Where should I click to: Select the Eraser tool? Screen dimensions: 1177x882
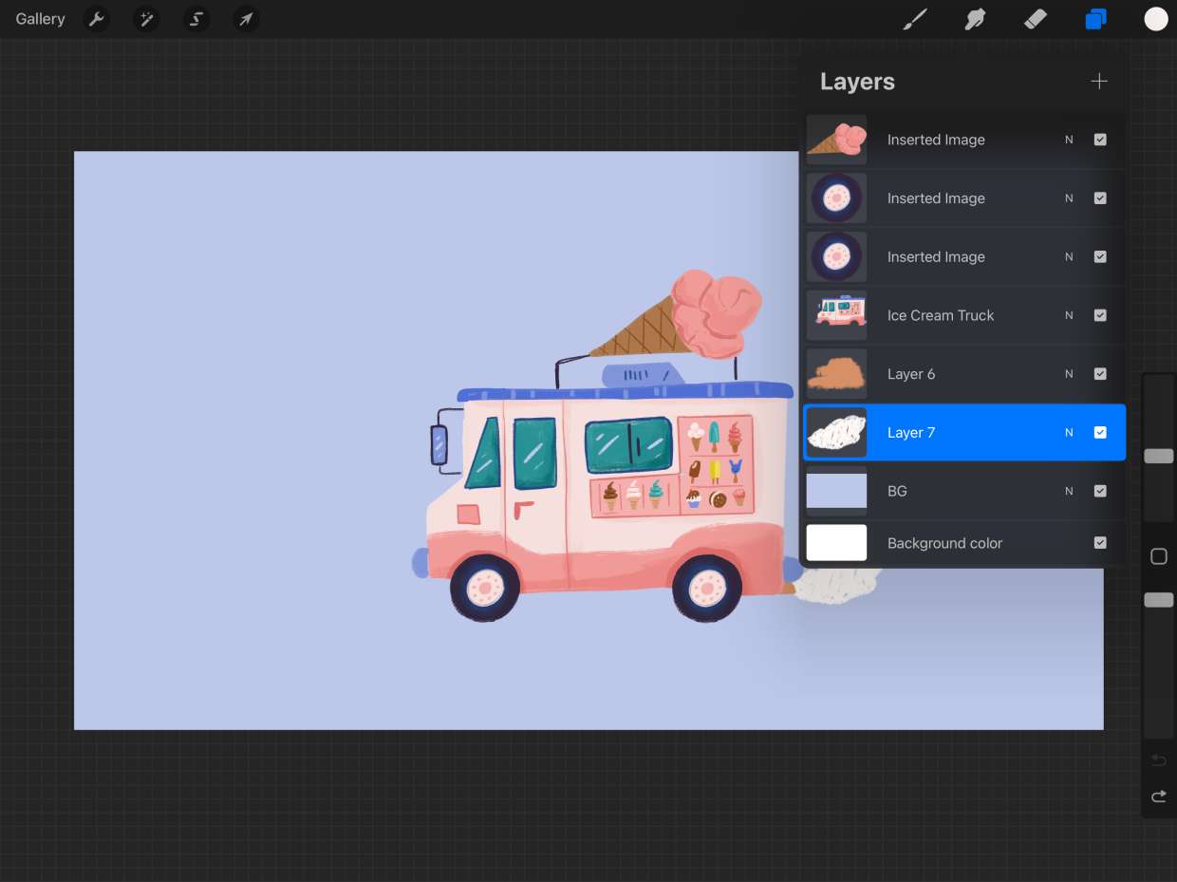(1036, 19)
